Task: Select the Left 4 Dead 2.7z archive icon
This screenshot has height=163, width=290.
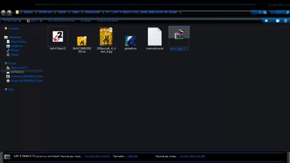Action: 179,34
